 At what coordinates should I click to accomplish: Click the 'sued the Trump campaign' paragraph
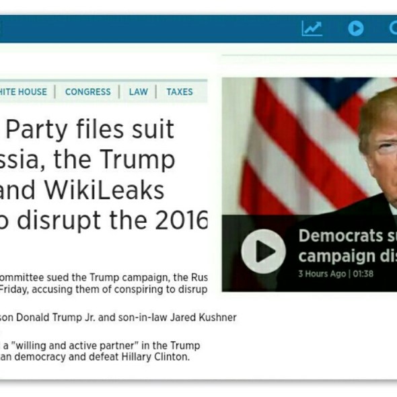click(x=104, y=283)
